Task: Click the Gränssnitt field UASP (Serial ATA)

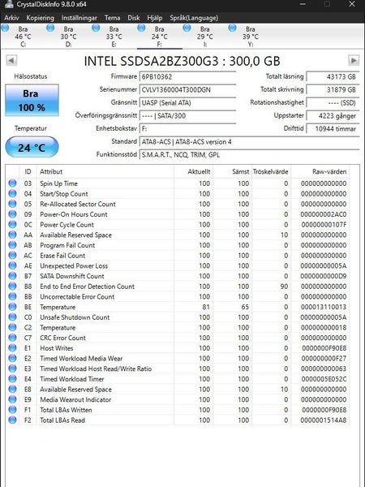Action: click(187, 103)
